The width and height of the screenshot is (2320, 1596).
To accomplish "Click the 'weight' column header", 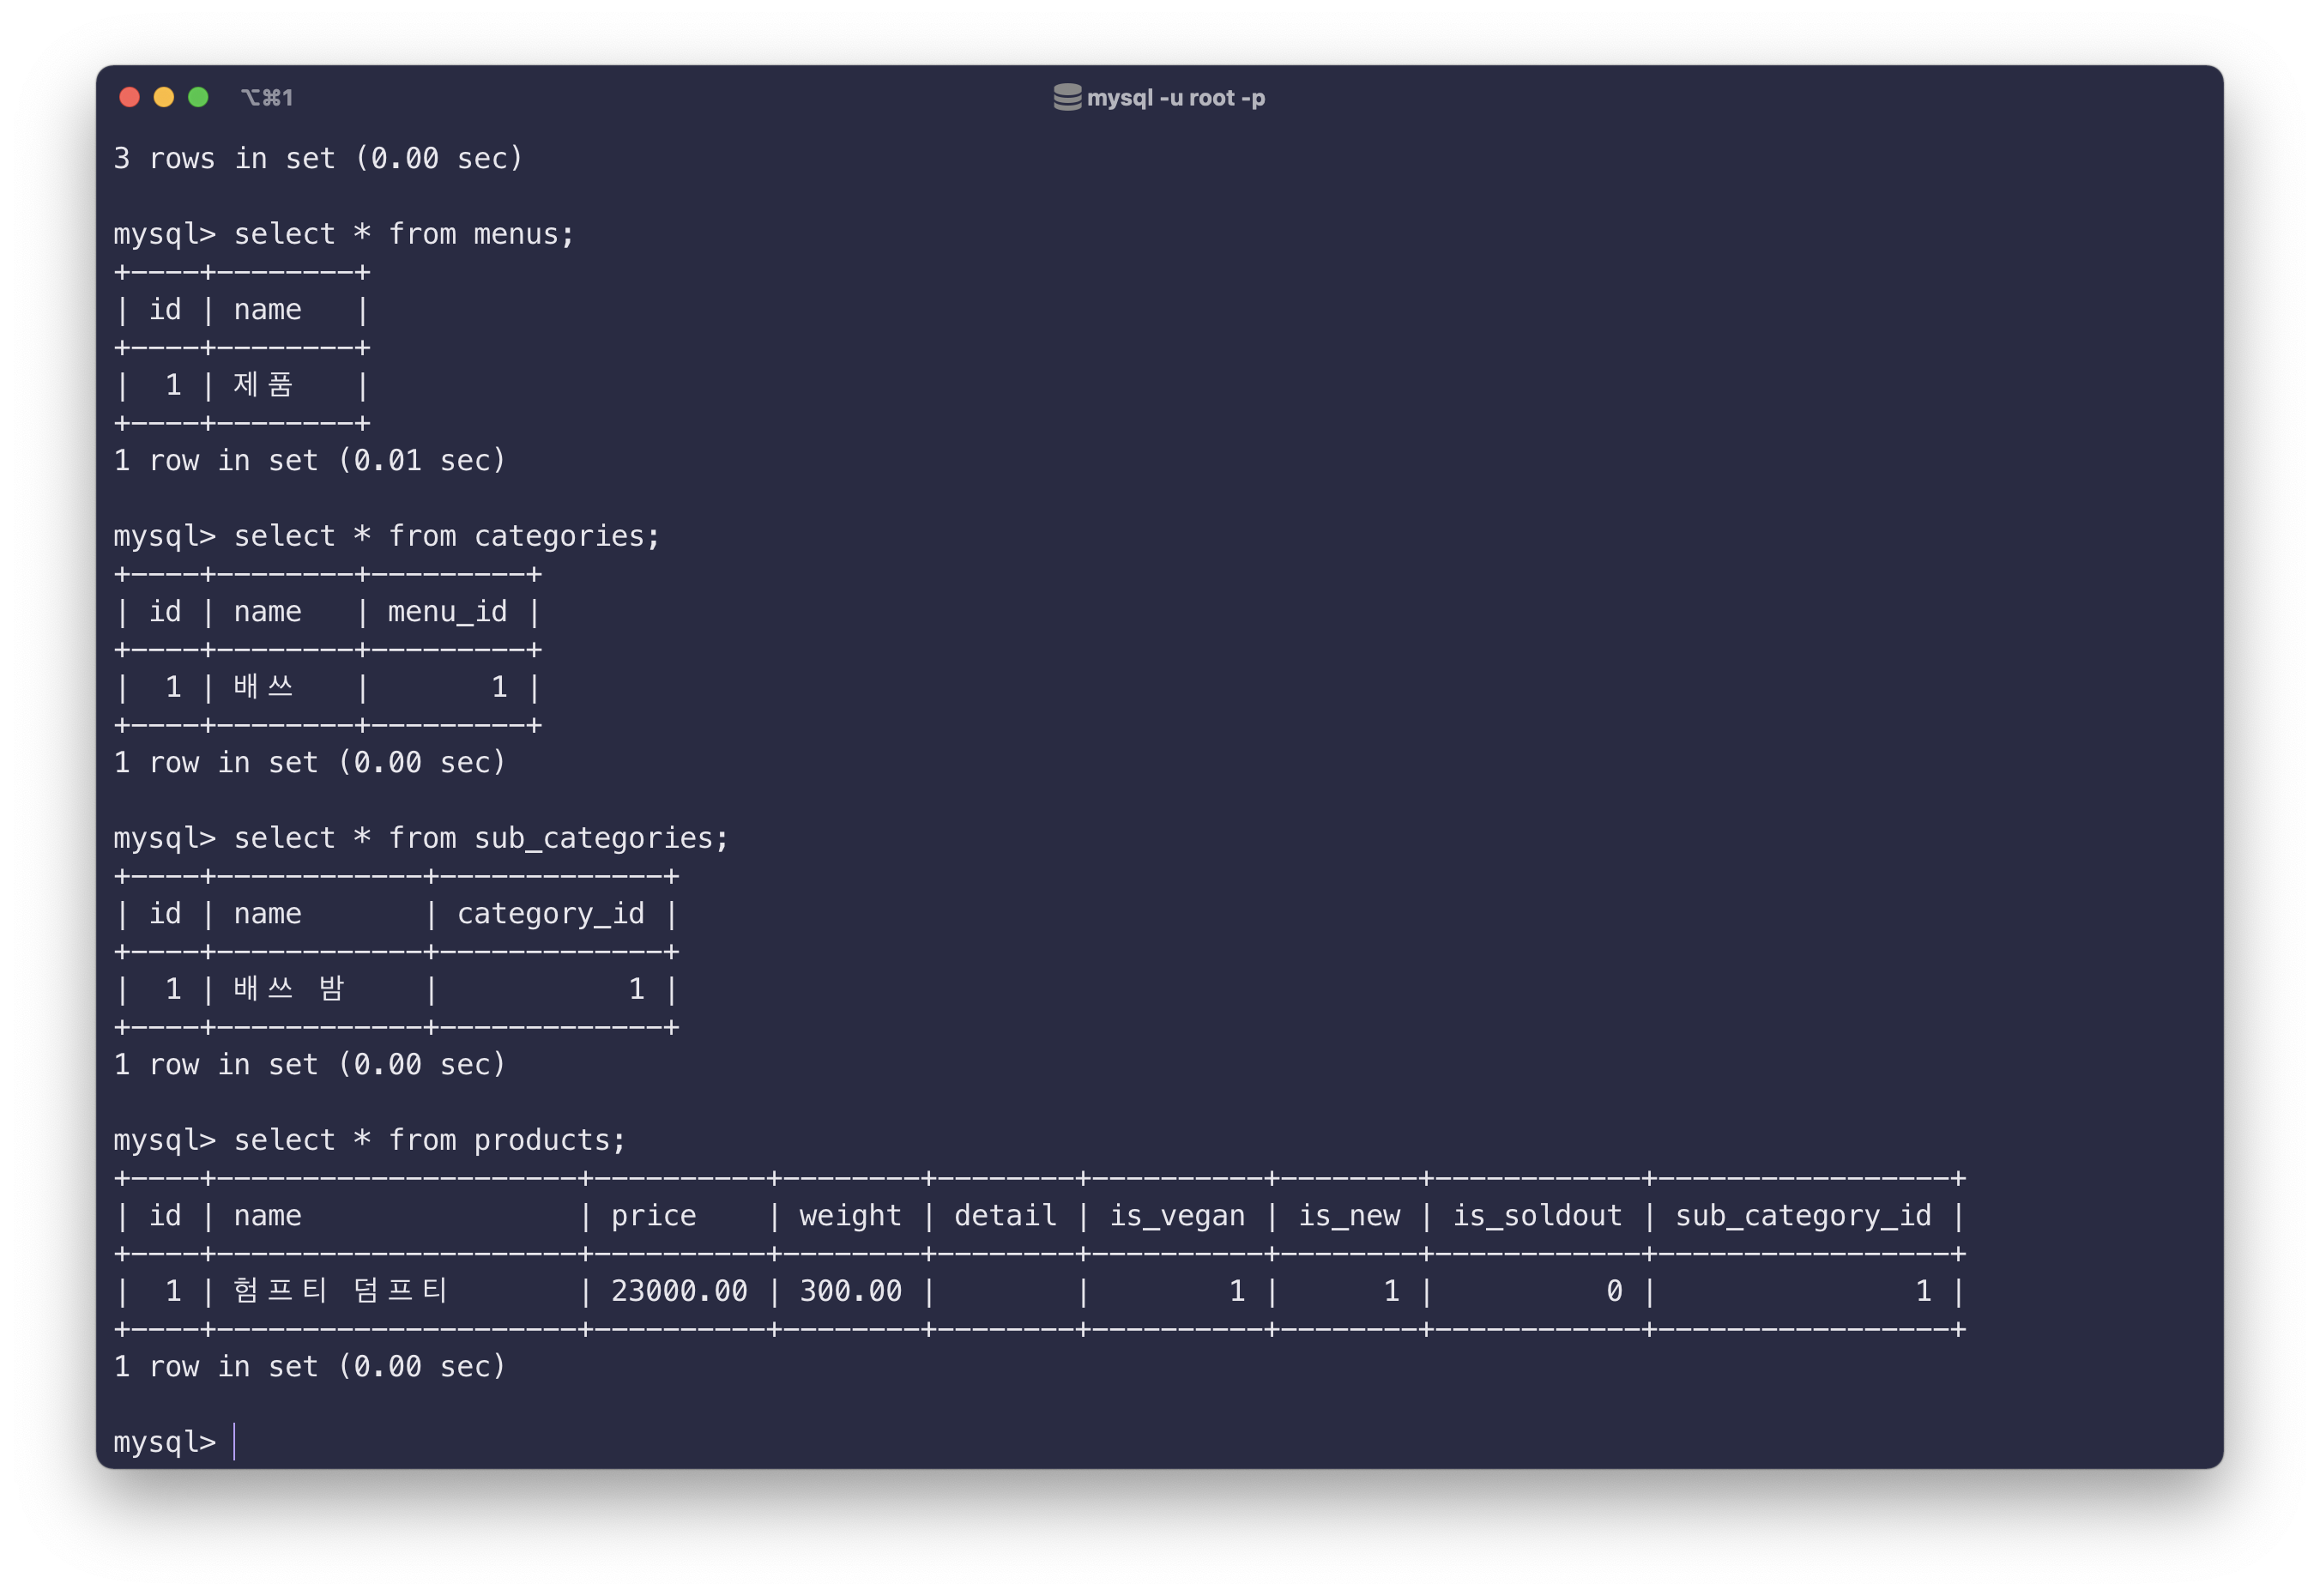I will [x=850, y=1216].
